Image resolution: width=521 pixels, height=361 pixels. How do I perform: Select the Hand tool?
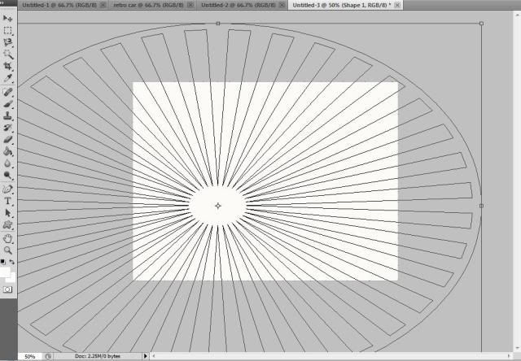point(7,238)
